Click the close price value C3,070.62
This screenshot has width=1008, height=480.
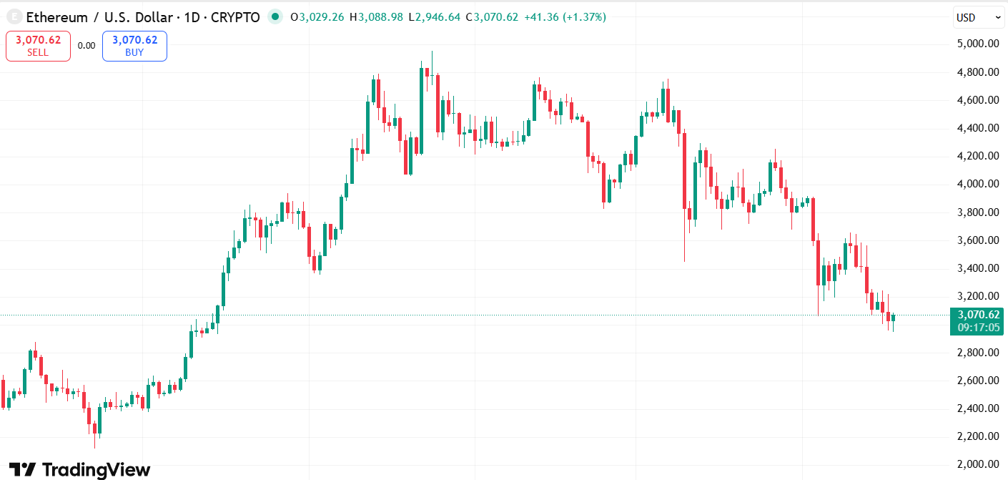pyautogui.click(x=492, y=17)
